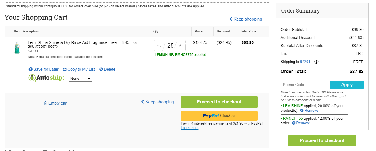Click Keep shopping link at top right

246,19
